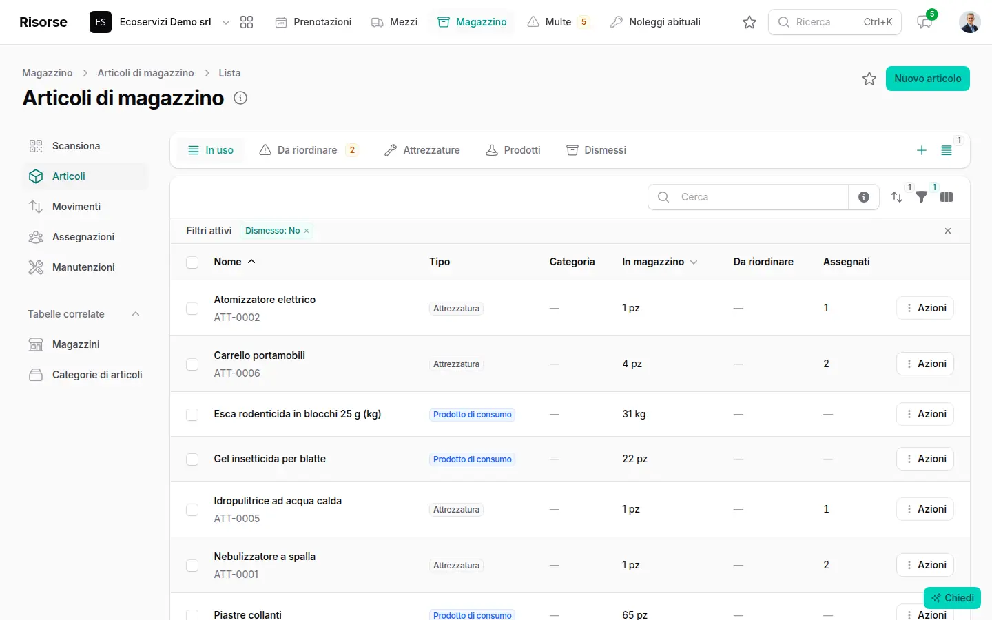This screenshot has width=992, height=620.
Task: Go to Multe in top navigation
Action: coord(558,22)
